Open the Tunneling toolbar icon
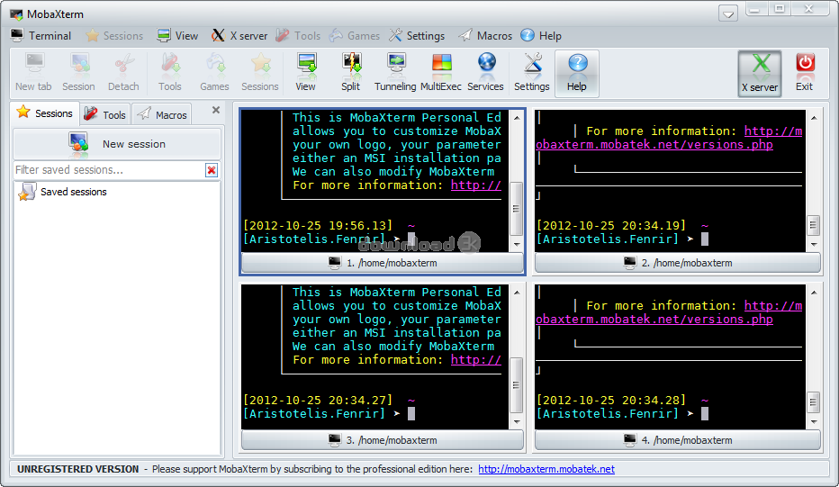The image size is (839, 487). coord(395,73)
